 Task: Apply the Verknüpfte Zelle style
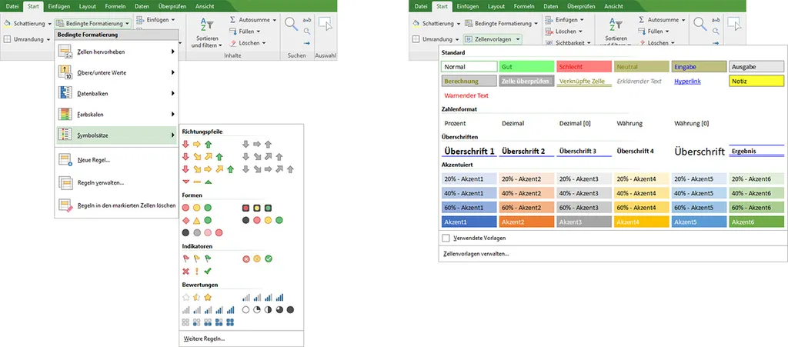pyautogui.click(x=584, y=82)
